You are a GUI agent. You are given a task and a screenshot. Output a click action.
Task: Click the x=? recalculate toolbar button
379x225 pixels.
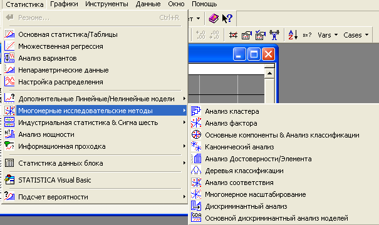pos(307,35)
